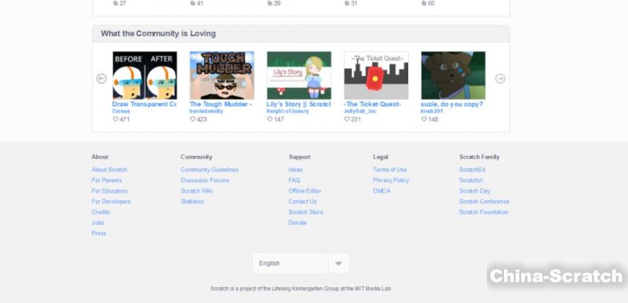The image size is (628, 303).
Task: Click the left carousel arrow icon
Action: tap(101, 78)
